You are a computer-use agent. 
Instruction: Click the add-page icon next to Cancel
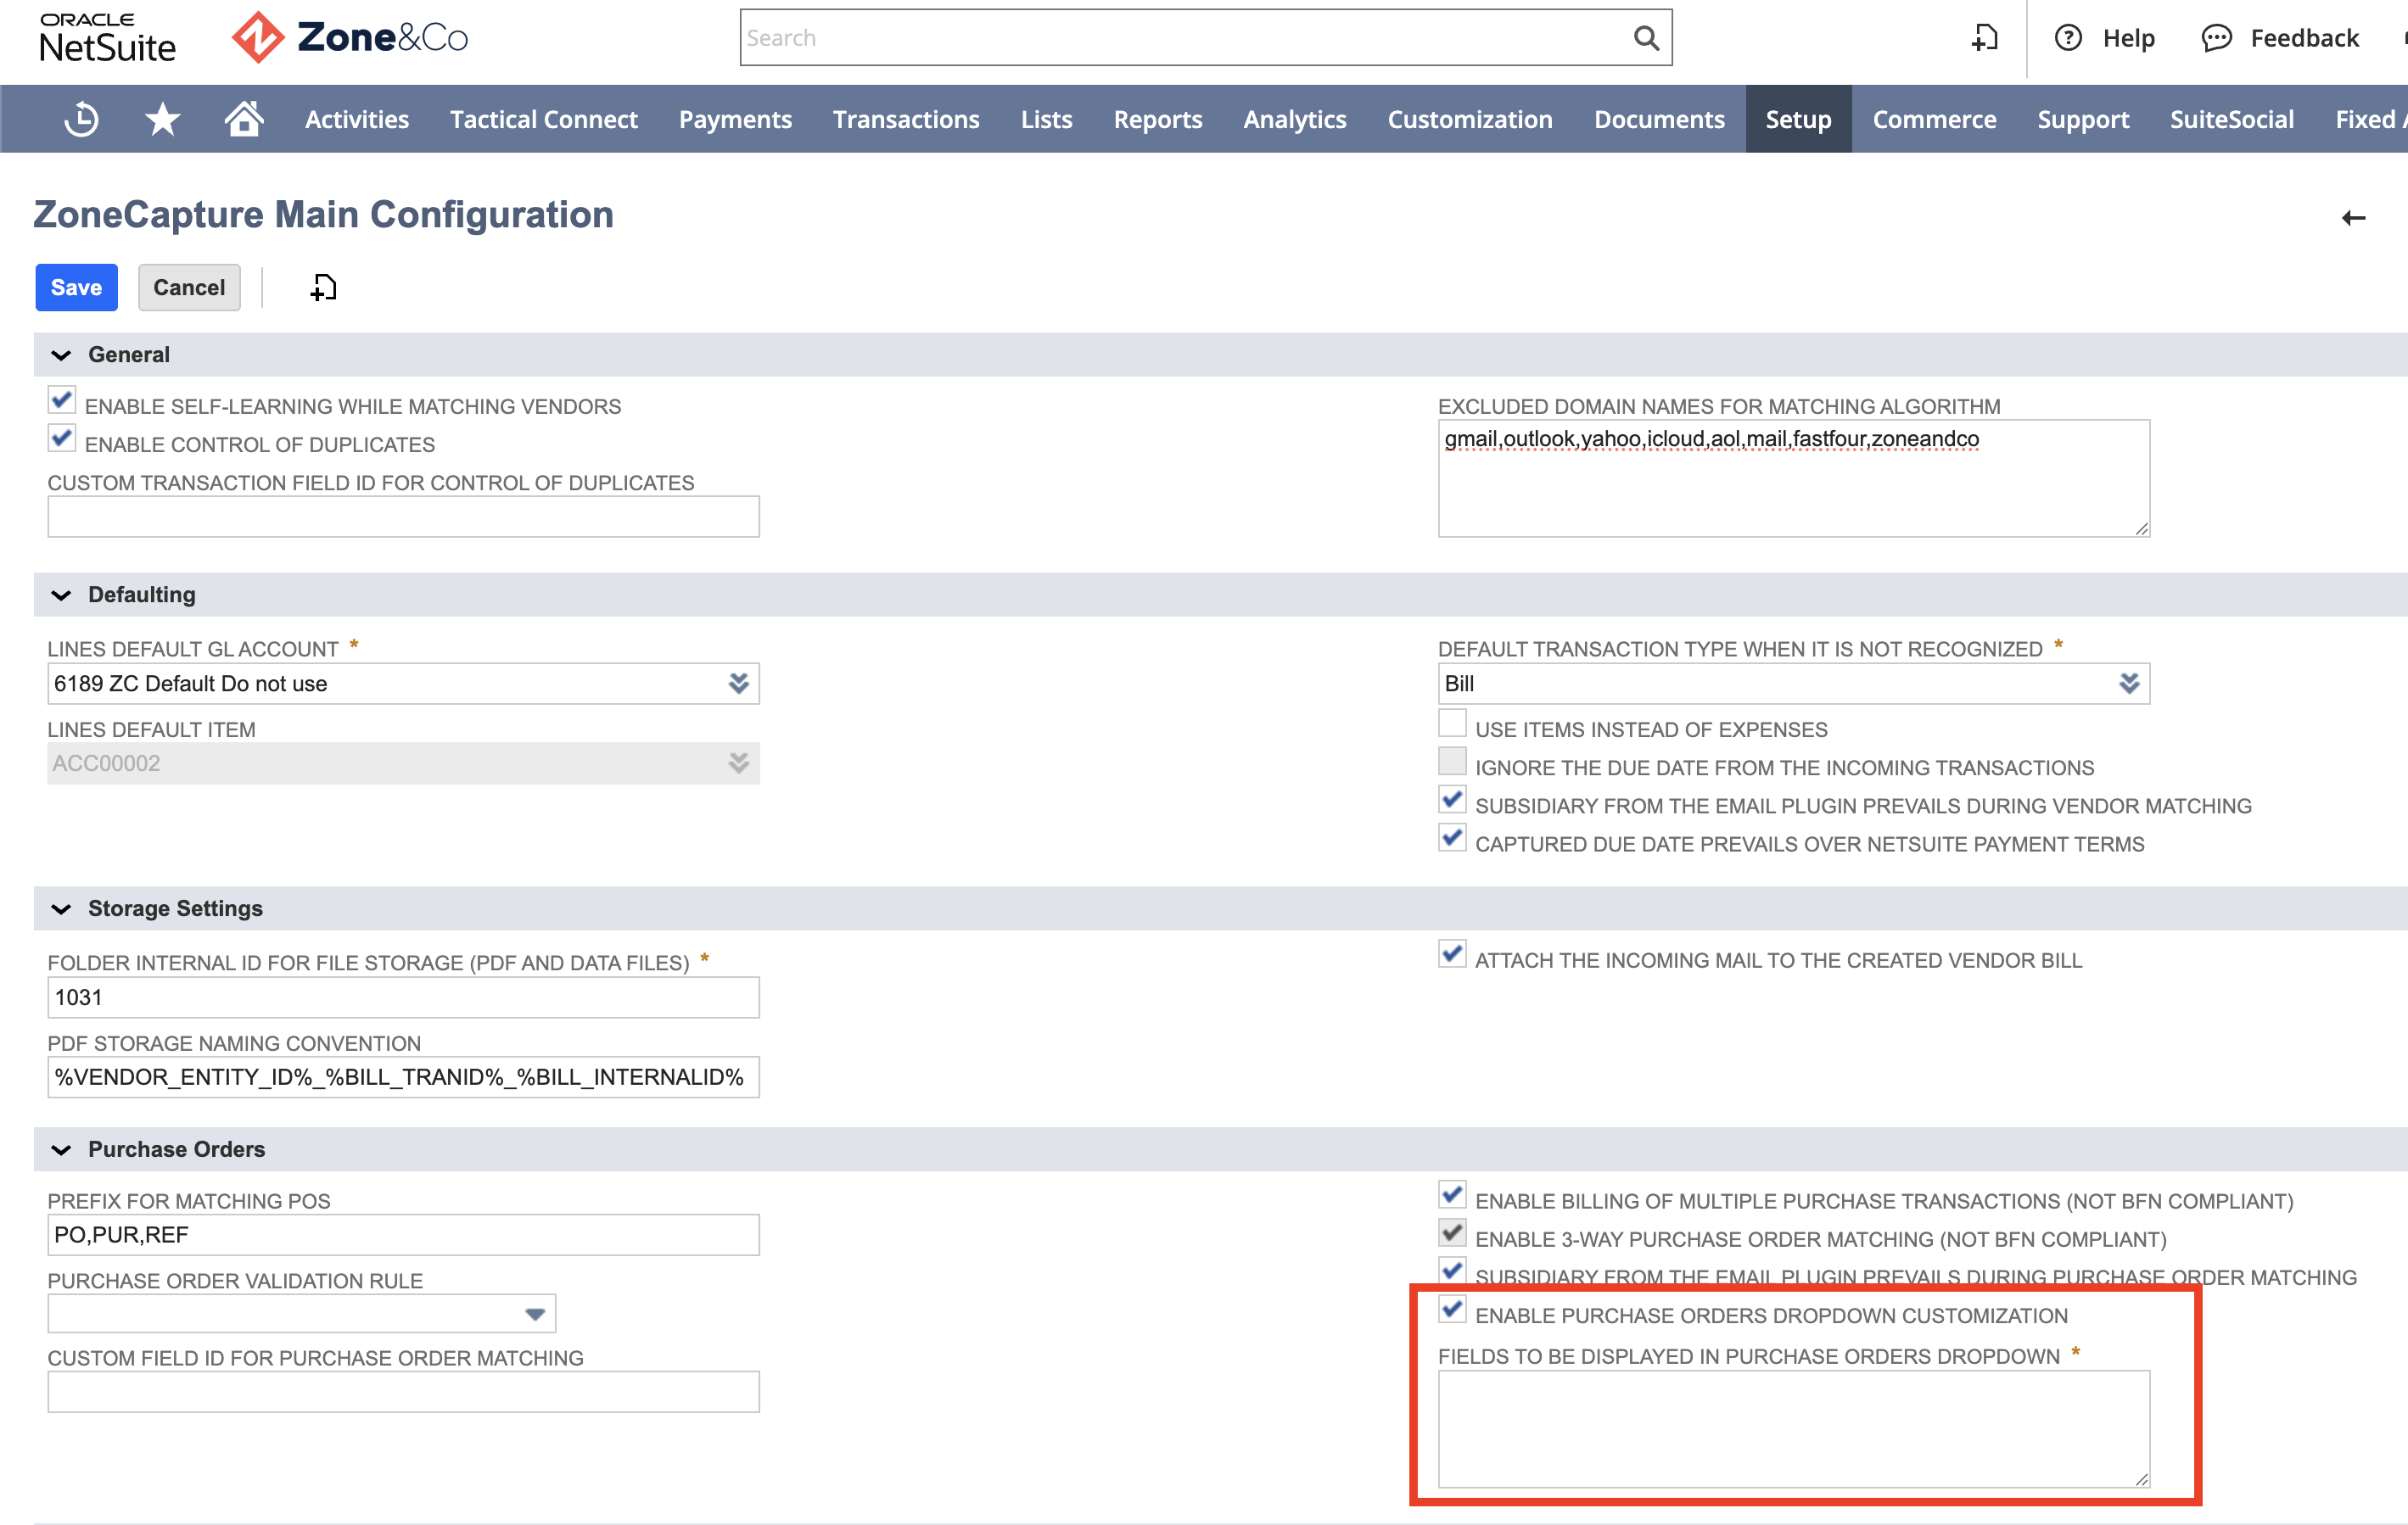[323, 288]
